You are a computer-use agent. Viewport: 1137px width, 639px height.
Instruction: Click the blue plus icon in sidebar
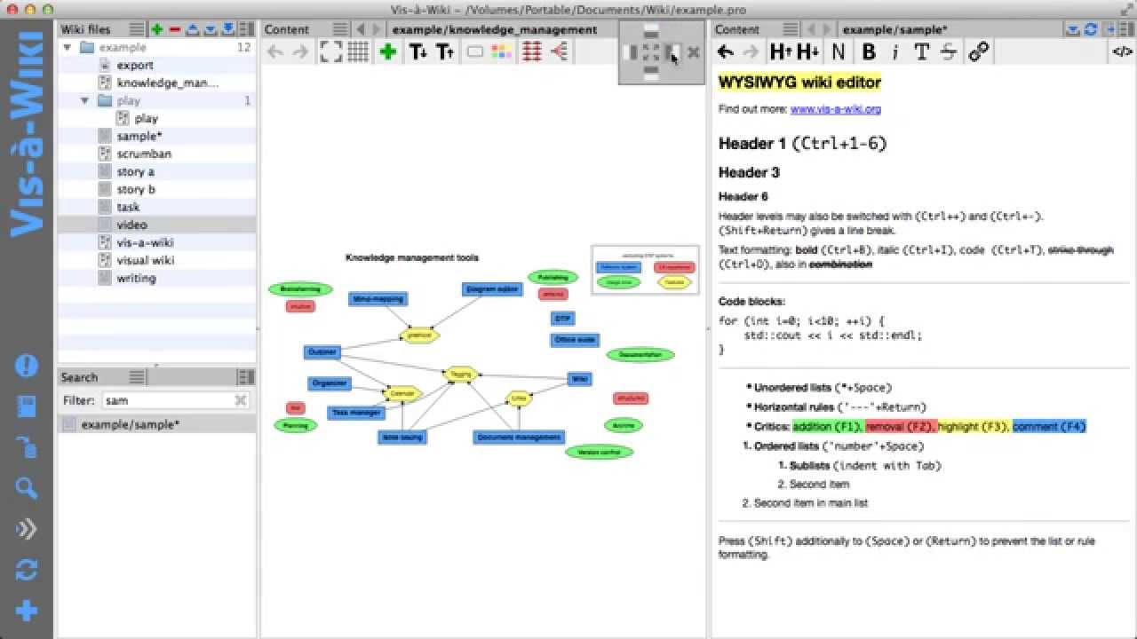[x=27, y=611]
